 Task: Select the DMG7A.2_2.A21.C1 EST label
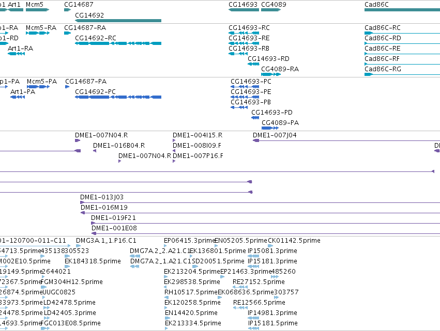(160, 251)
